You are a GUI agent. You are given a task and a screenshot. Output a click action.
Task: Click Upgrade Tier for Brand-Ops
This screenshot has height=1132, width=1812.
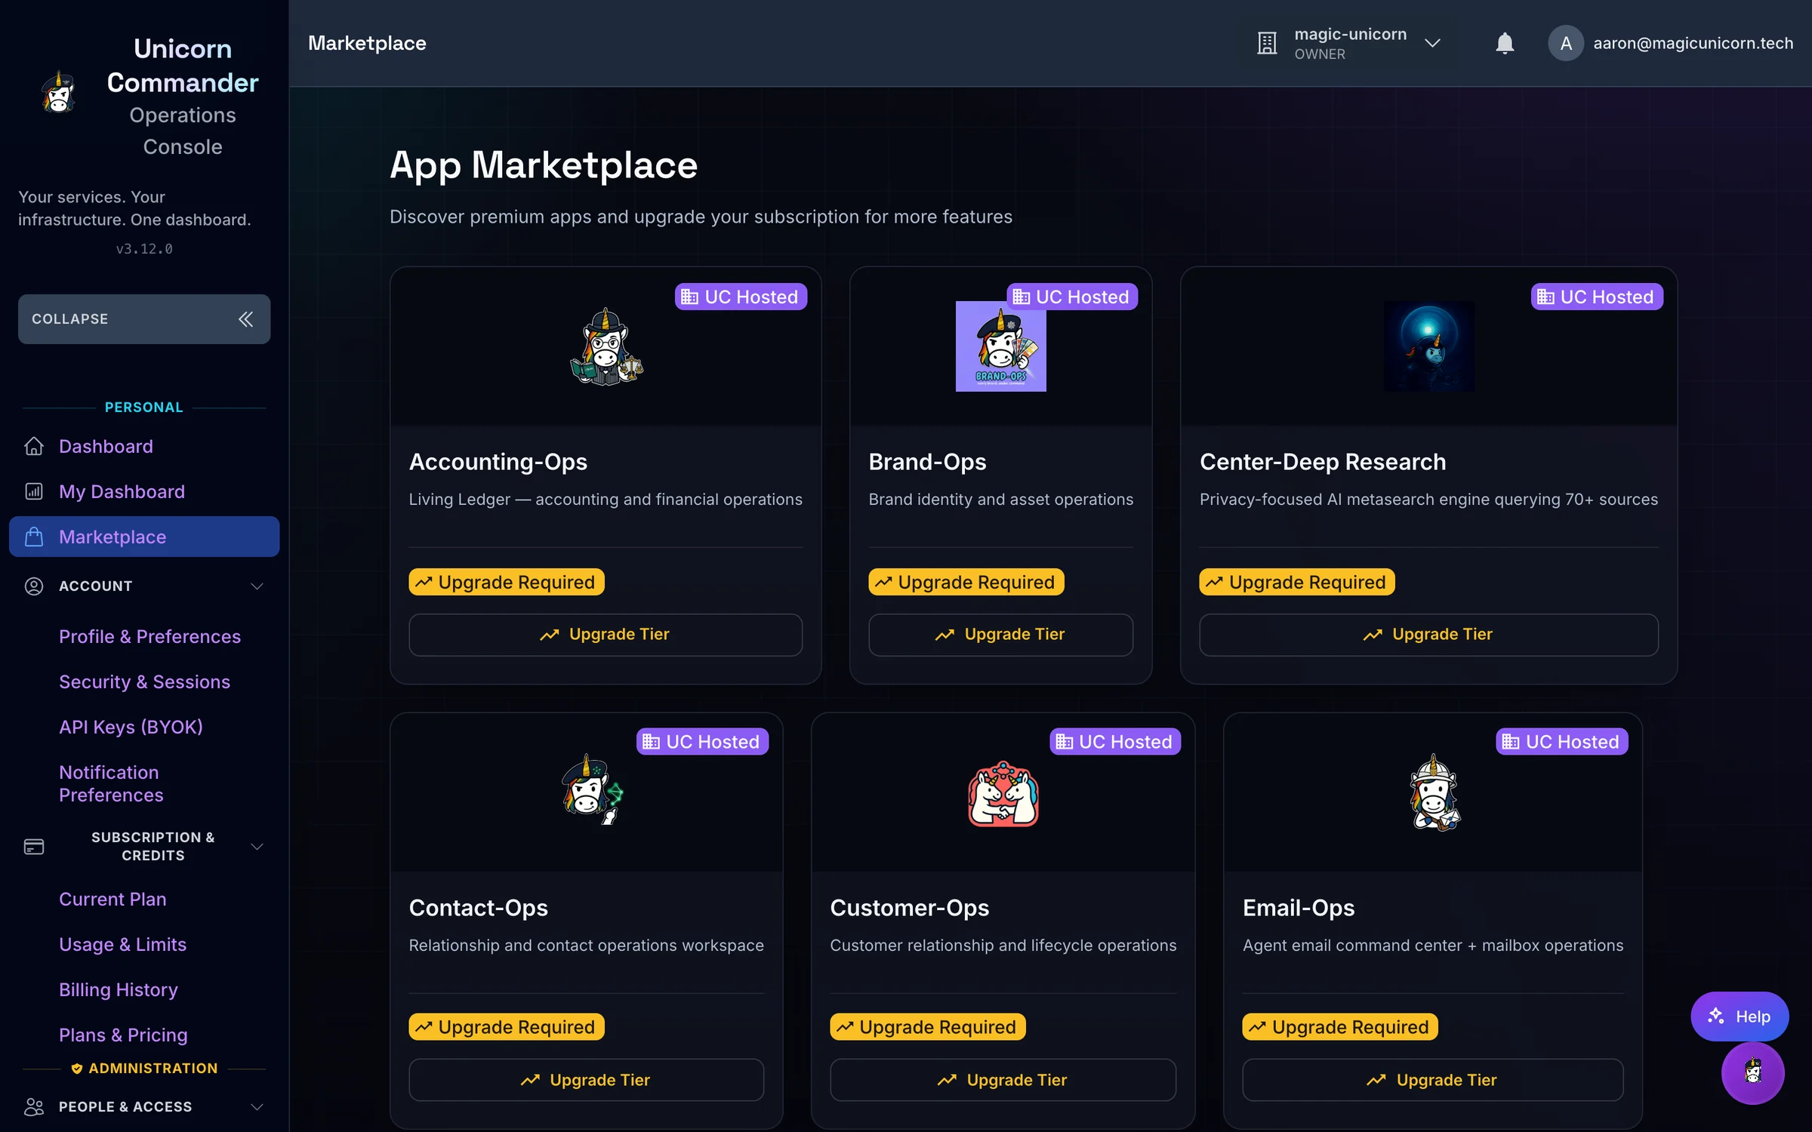pos(1000,635)
